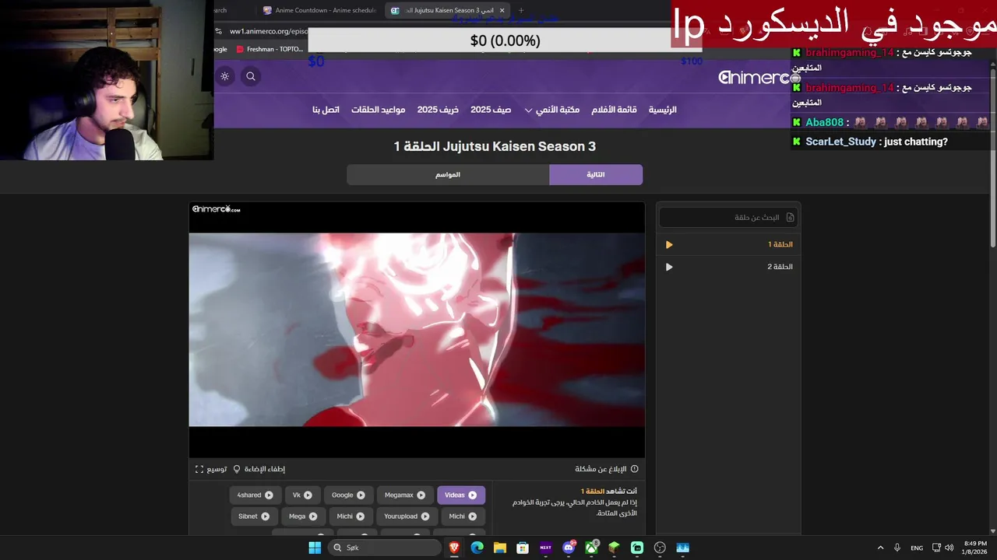
Task: Select the Google server button
Action: pos(348,495)
